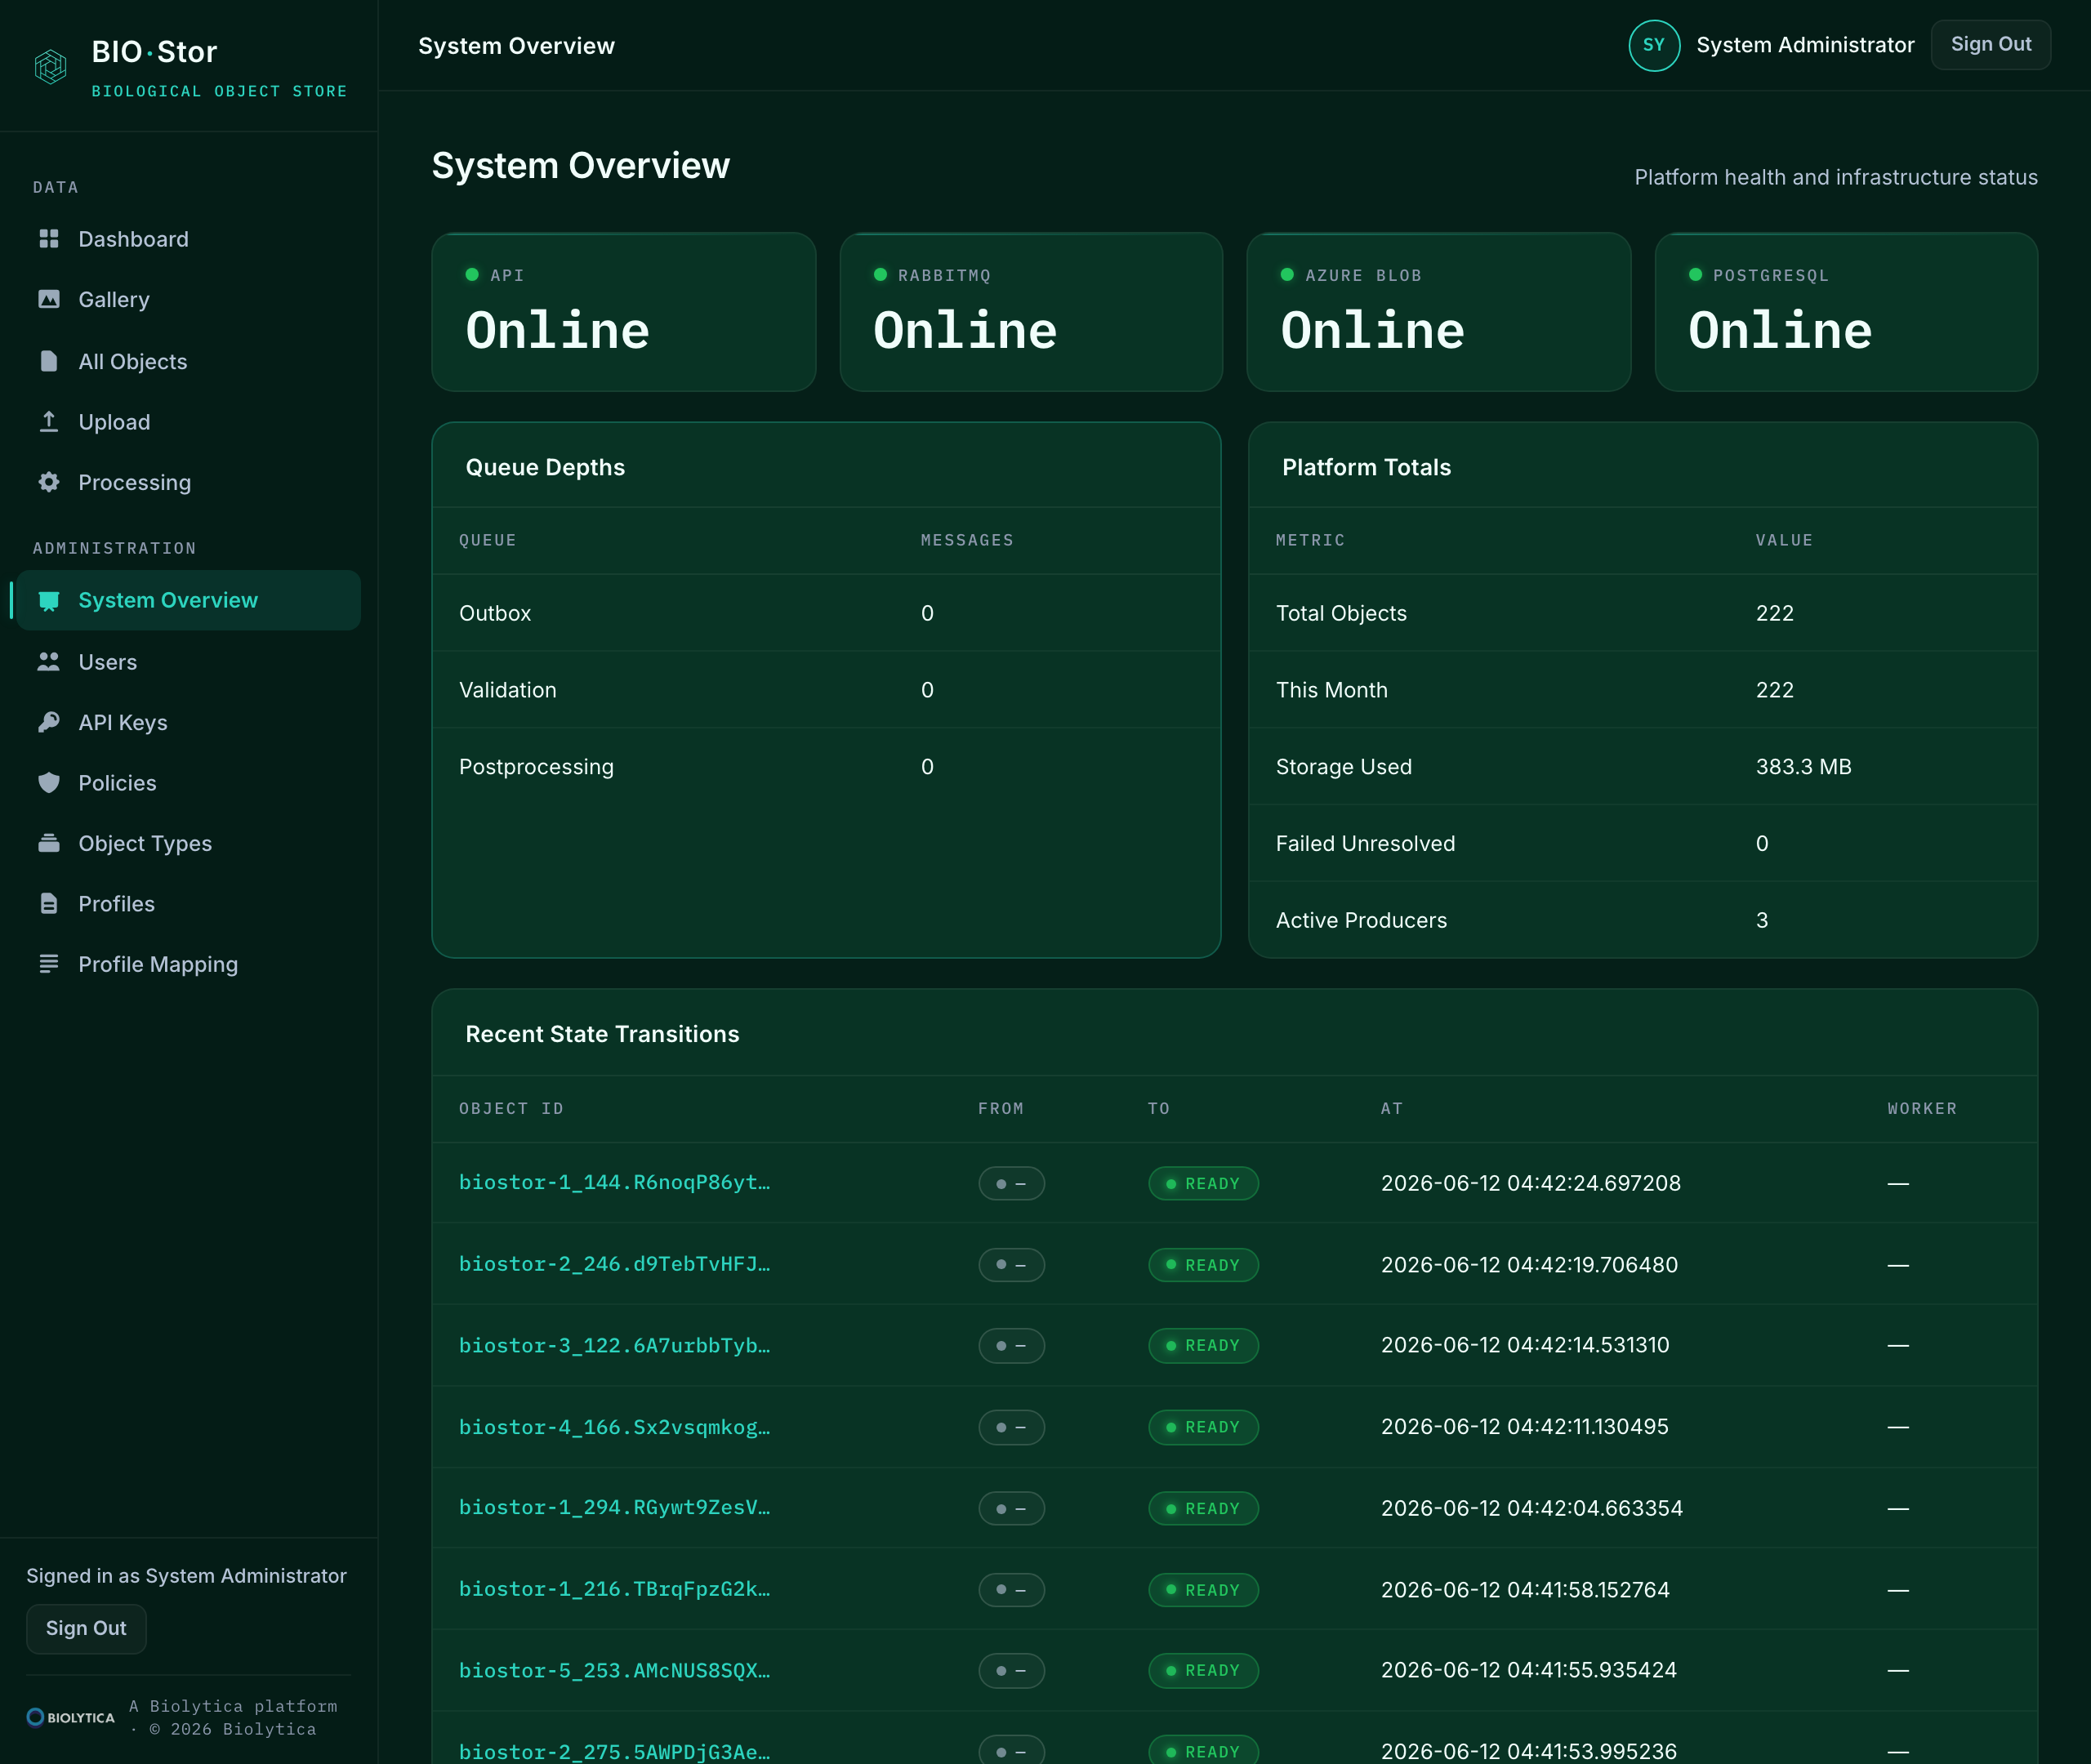Screen dimensions: 2091x1764
Task: Open object biostor-2_246.d9TebTvHFJ…
Action: (x=614, y=1264)
